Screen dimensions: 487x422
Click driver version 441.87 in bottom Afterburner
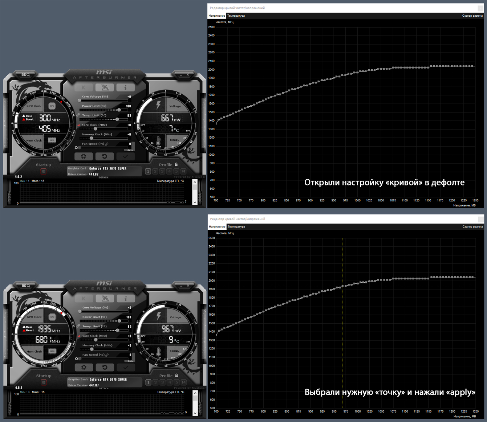coord(94,385)
